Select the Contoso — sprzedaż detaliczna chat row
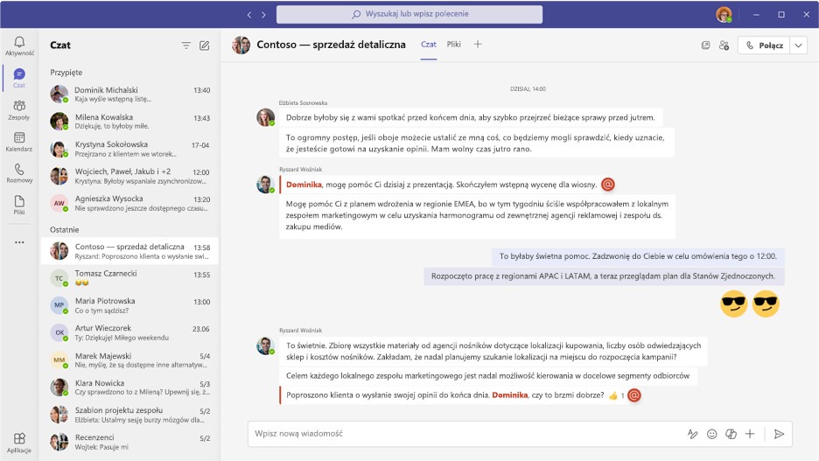The width and height of the screenshot is (819, 461). (x=129, y=250)
